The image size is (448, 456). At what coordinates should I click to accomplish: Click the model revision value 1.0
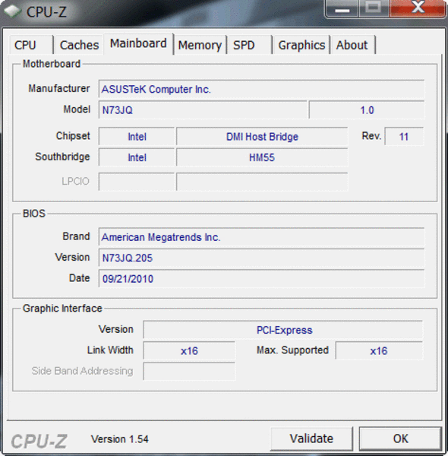(367, 110)
